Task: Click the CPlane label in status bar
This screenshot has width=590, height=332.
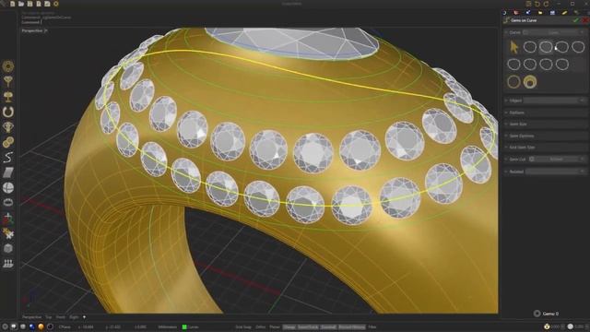Action: (65, 327)
